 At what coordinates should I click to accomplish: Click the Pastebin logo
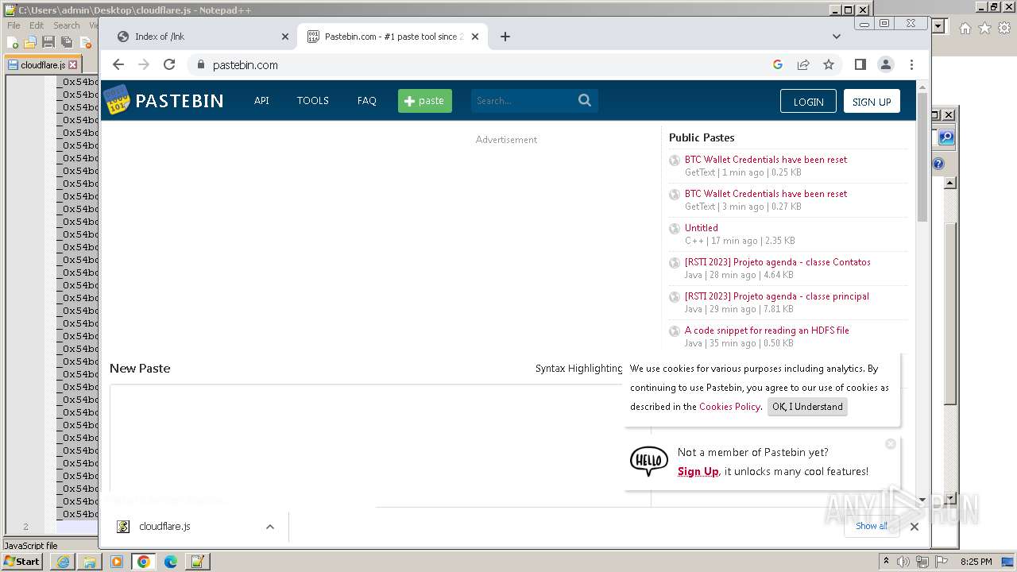point(164,100)
